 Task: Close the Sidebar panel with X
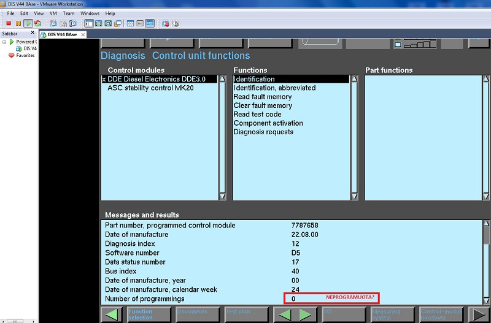[x=33, y=34]
